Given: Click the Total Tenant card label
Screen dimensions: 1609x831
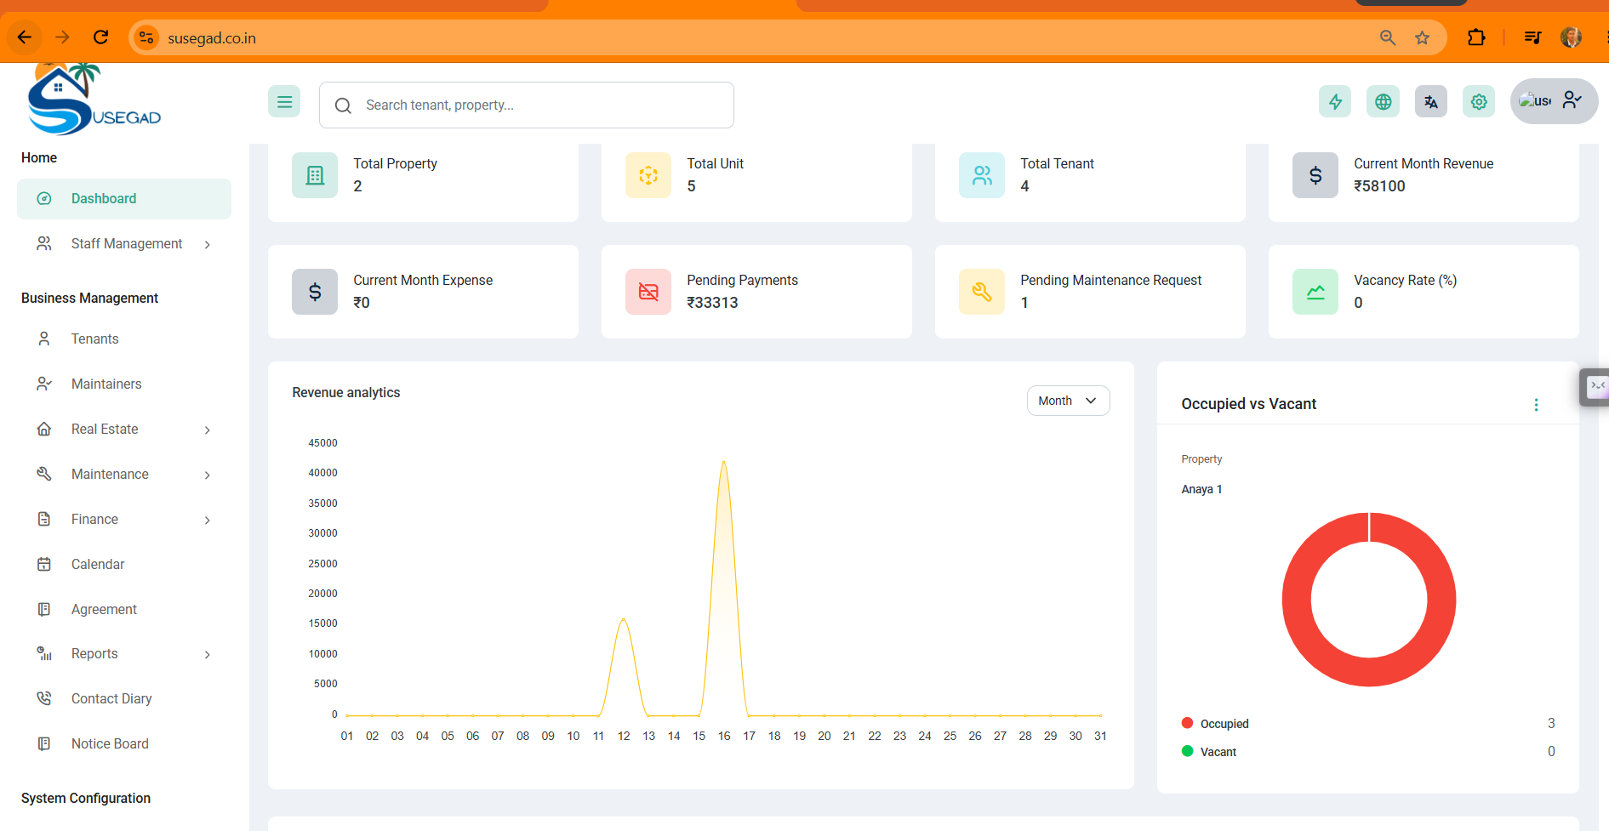Looking at the screenshot, I should click(x=1057, y=163).
